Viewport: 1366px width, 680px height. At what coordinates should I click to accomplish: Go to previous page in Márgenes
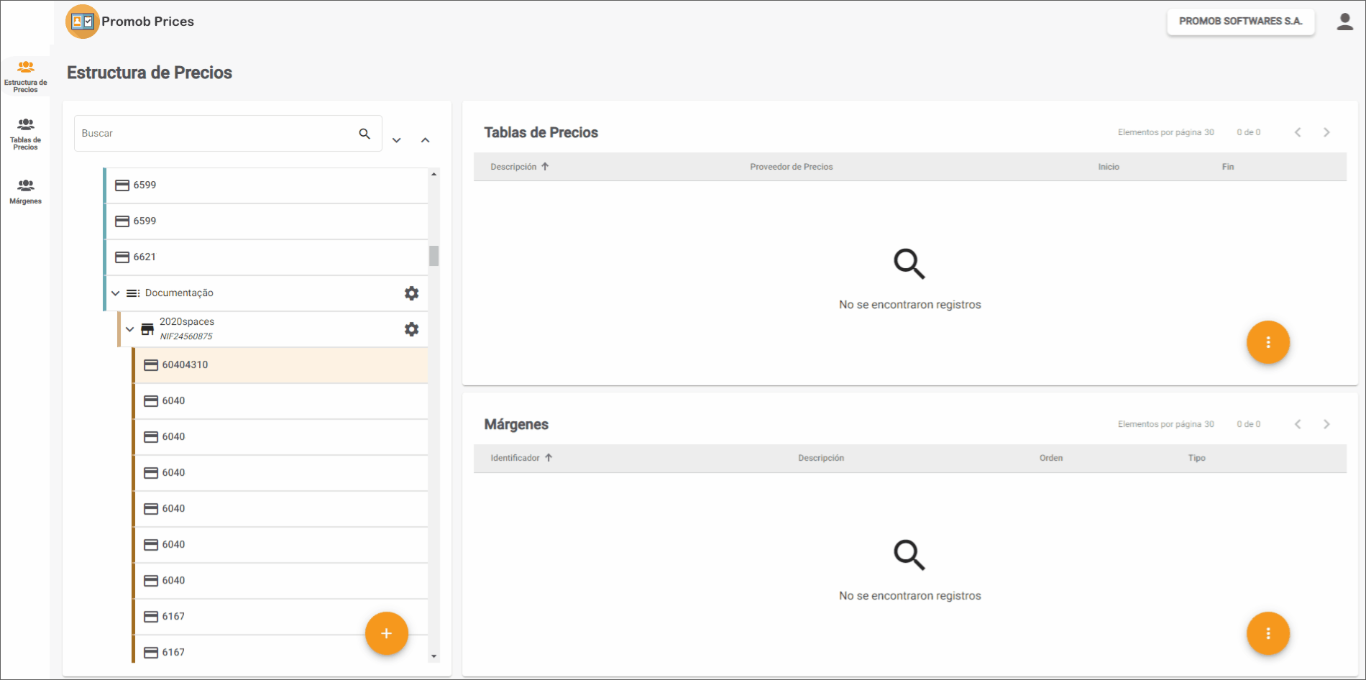pos(1298,424)
